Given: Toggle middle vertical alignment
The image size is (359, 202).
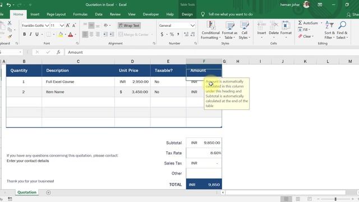Looking at the screenshot, I should pyautogui.click(x=91, y=25).
